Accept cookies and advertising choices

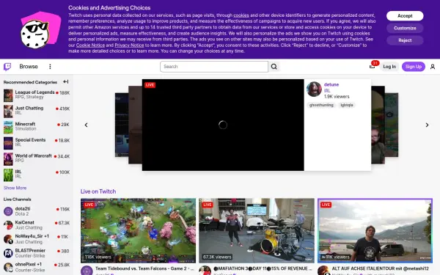405,16
